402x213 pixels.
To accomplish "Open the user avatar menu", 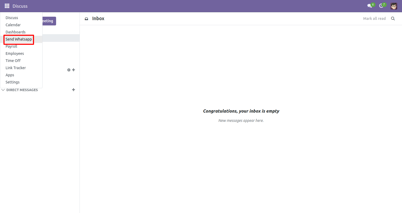I will (394, 6).
